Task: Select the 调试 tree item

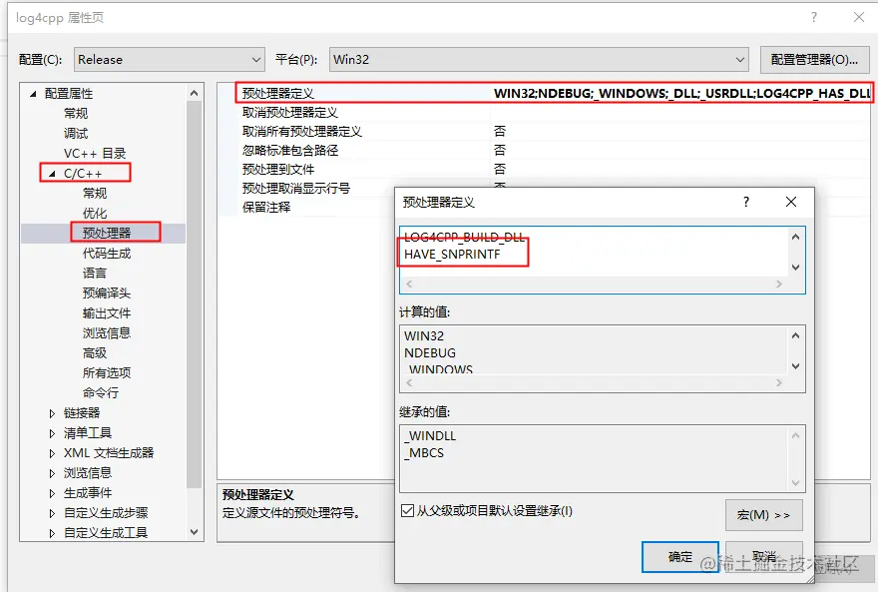Action: (x=76, y=134)
